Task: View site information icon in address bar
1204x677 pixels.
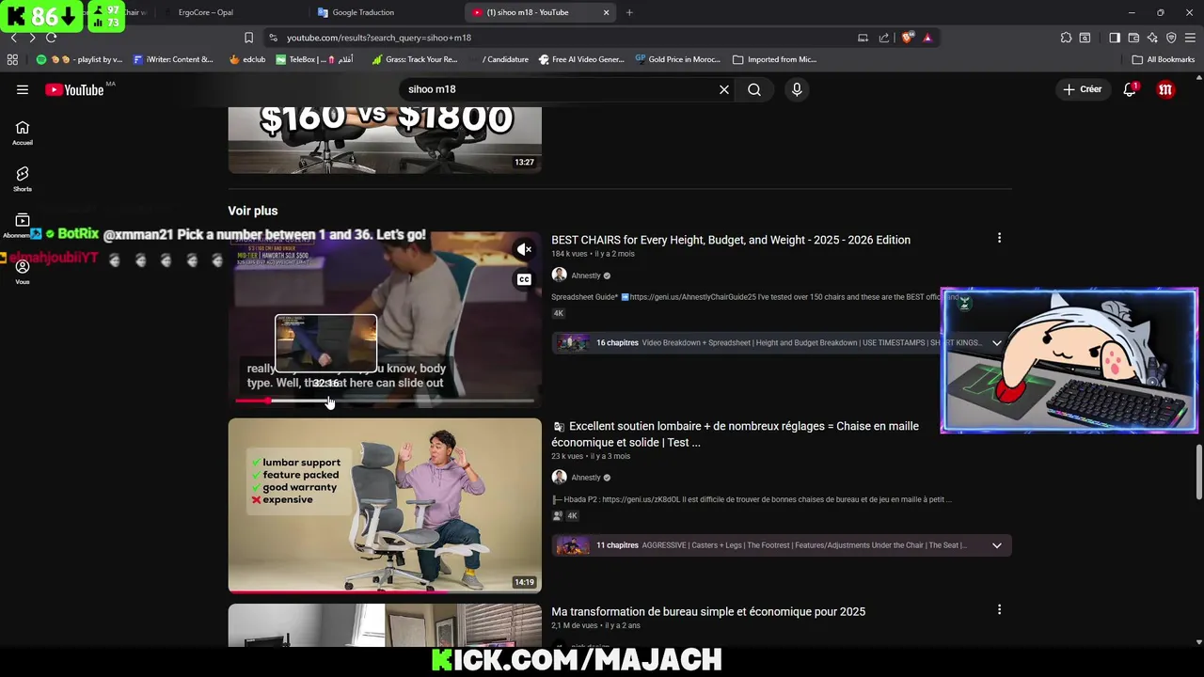Action: (273, 38)
